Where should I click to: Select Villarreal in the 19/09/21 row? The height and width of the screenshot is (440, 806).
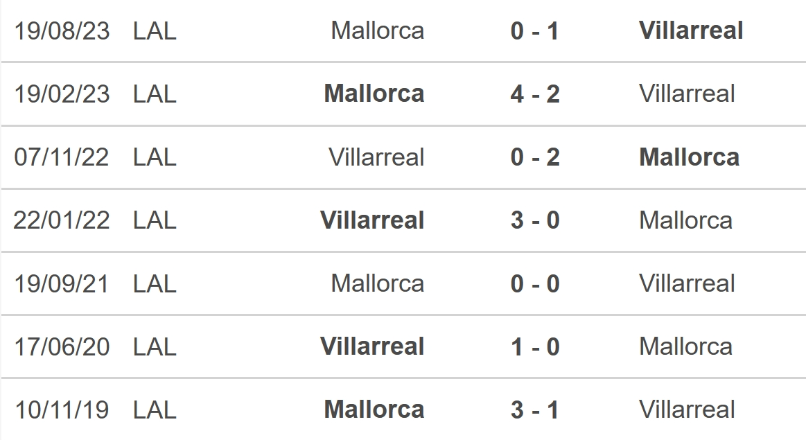click(x=687, y=283)
